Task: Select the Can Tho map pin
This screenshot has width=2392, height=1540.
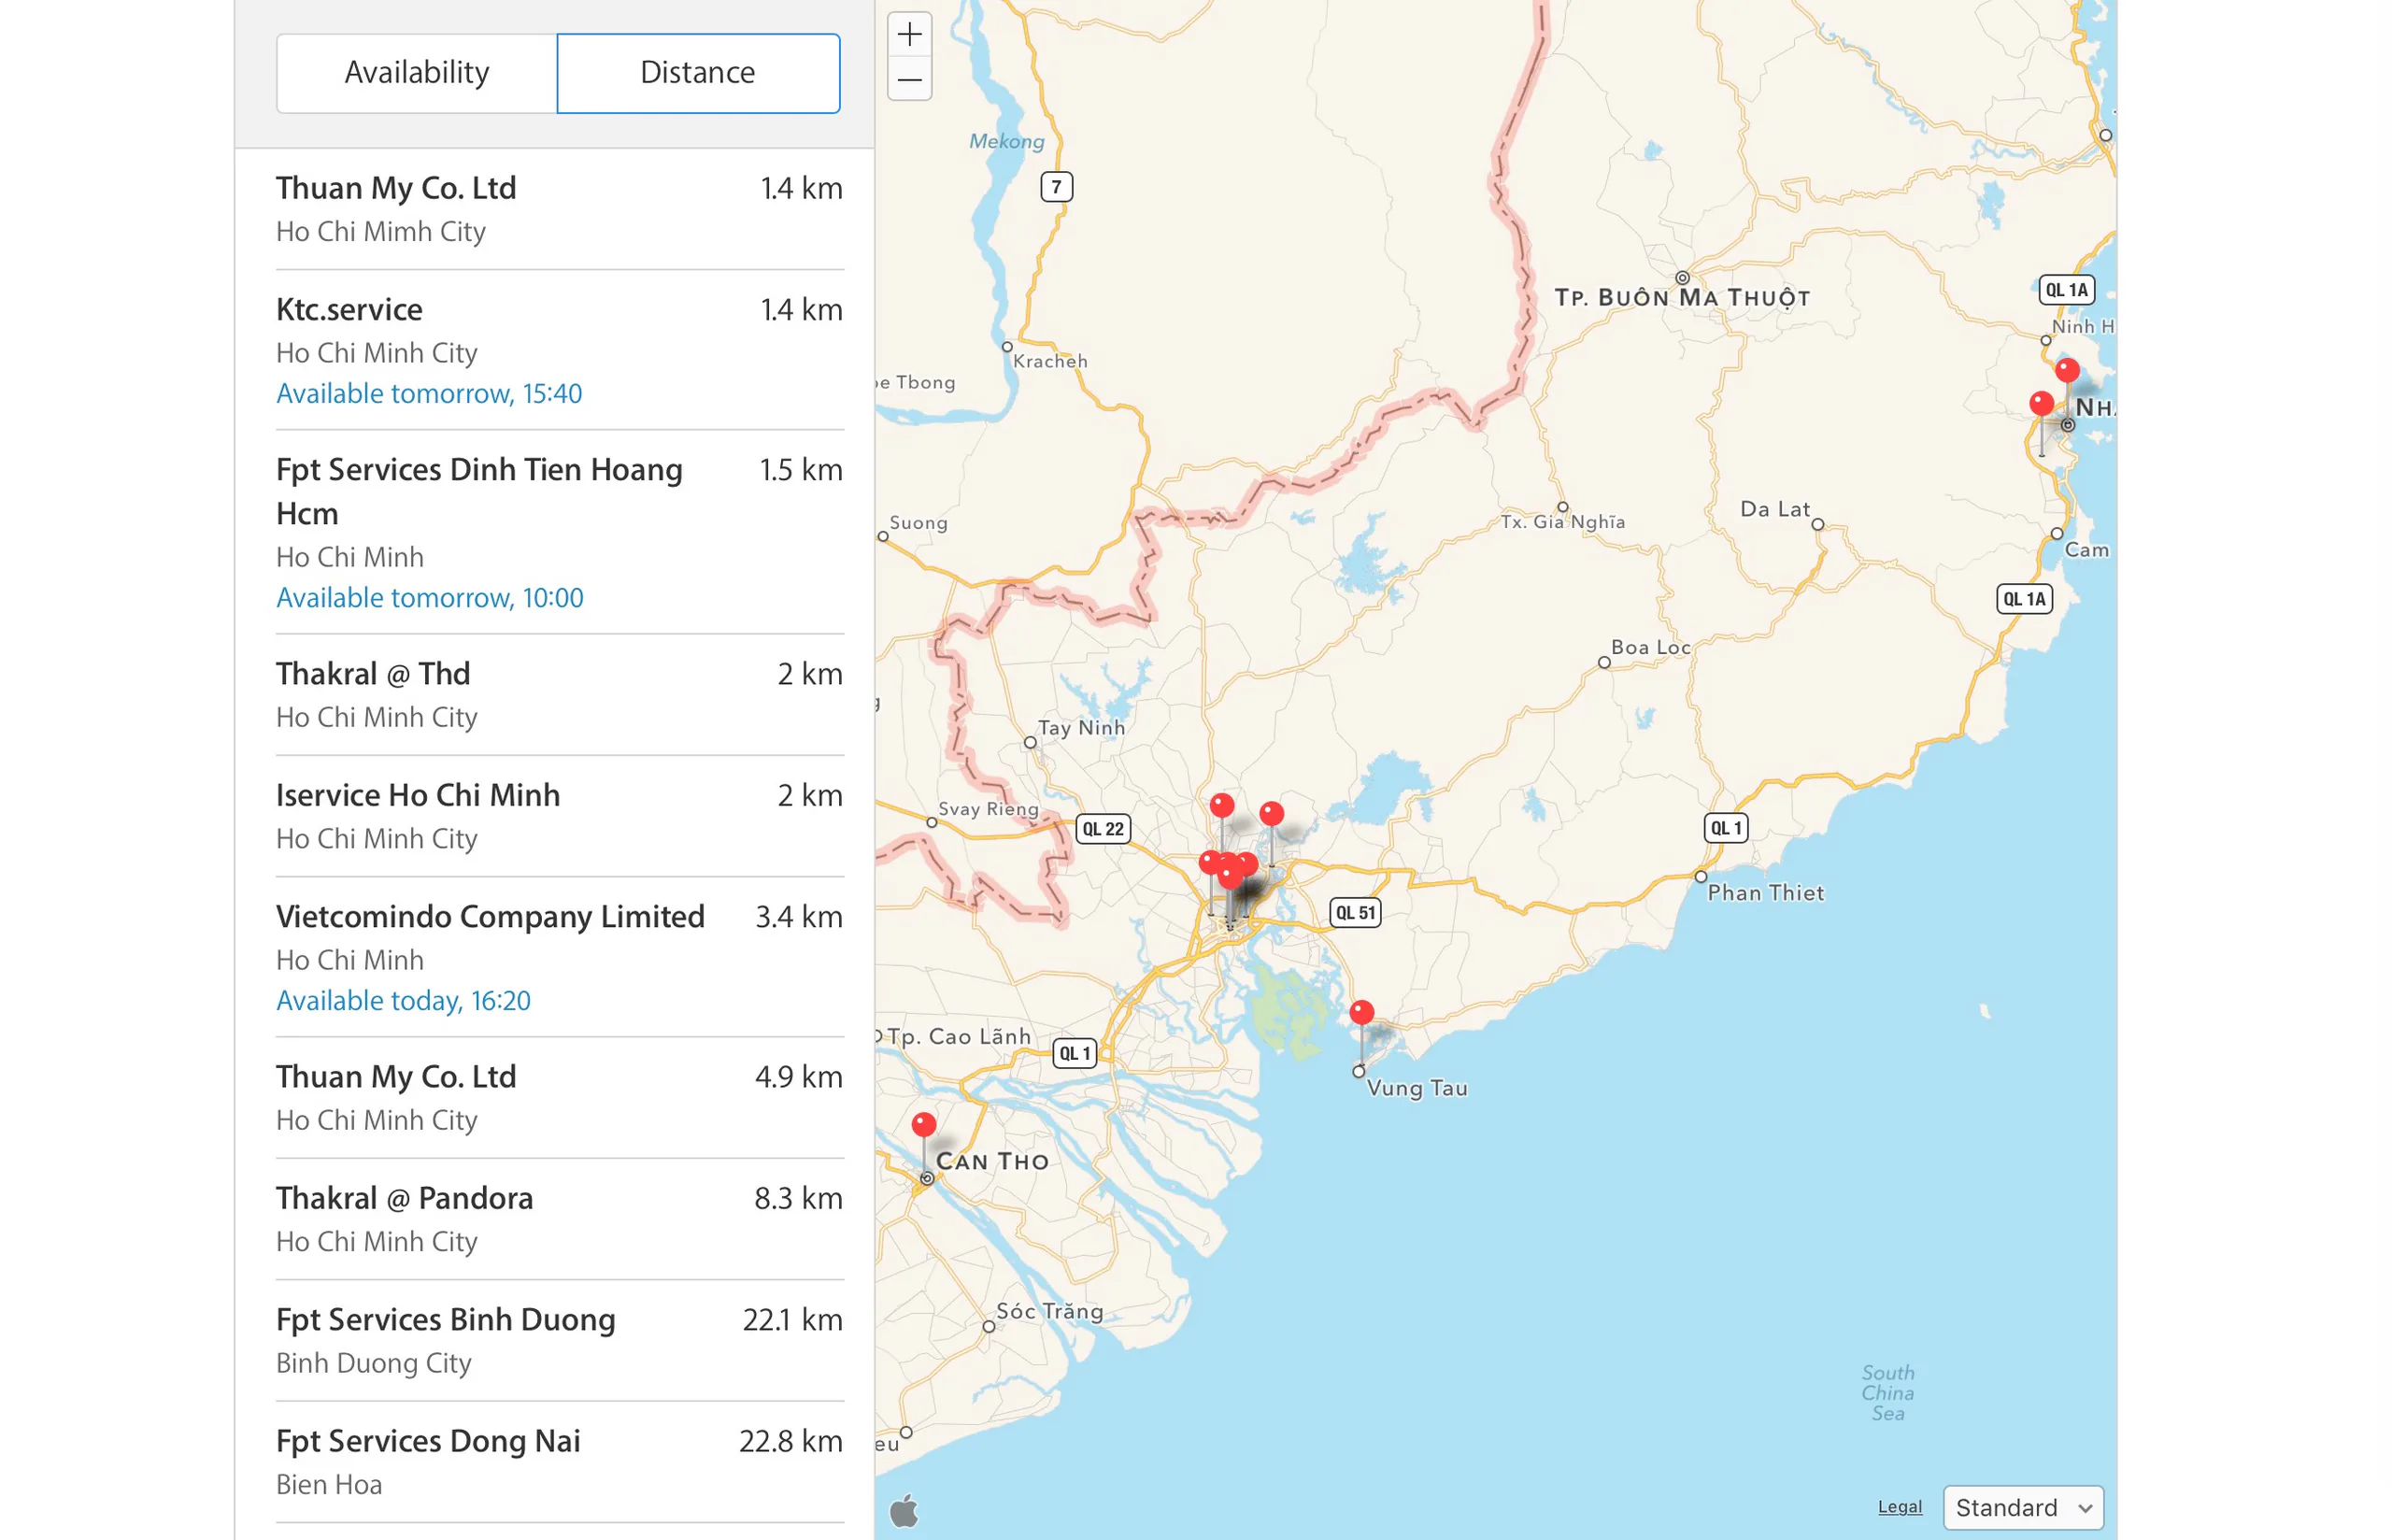Action: (923, 1124)
